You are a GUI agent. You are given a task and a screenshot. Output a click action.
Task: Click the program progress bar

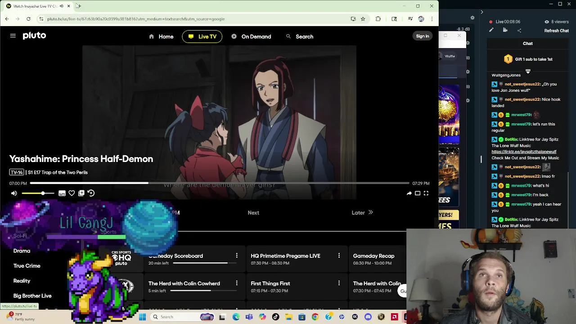[220, 183]
